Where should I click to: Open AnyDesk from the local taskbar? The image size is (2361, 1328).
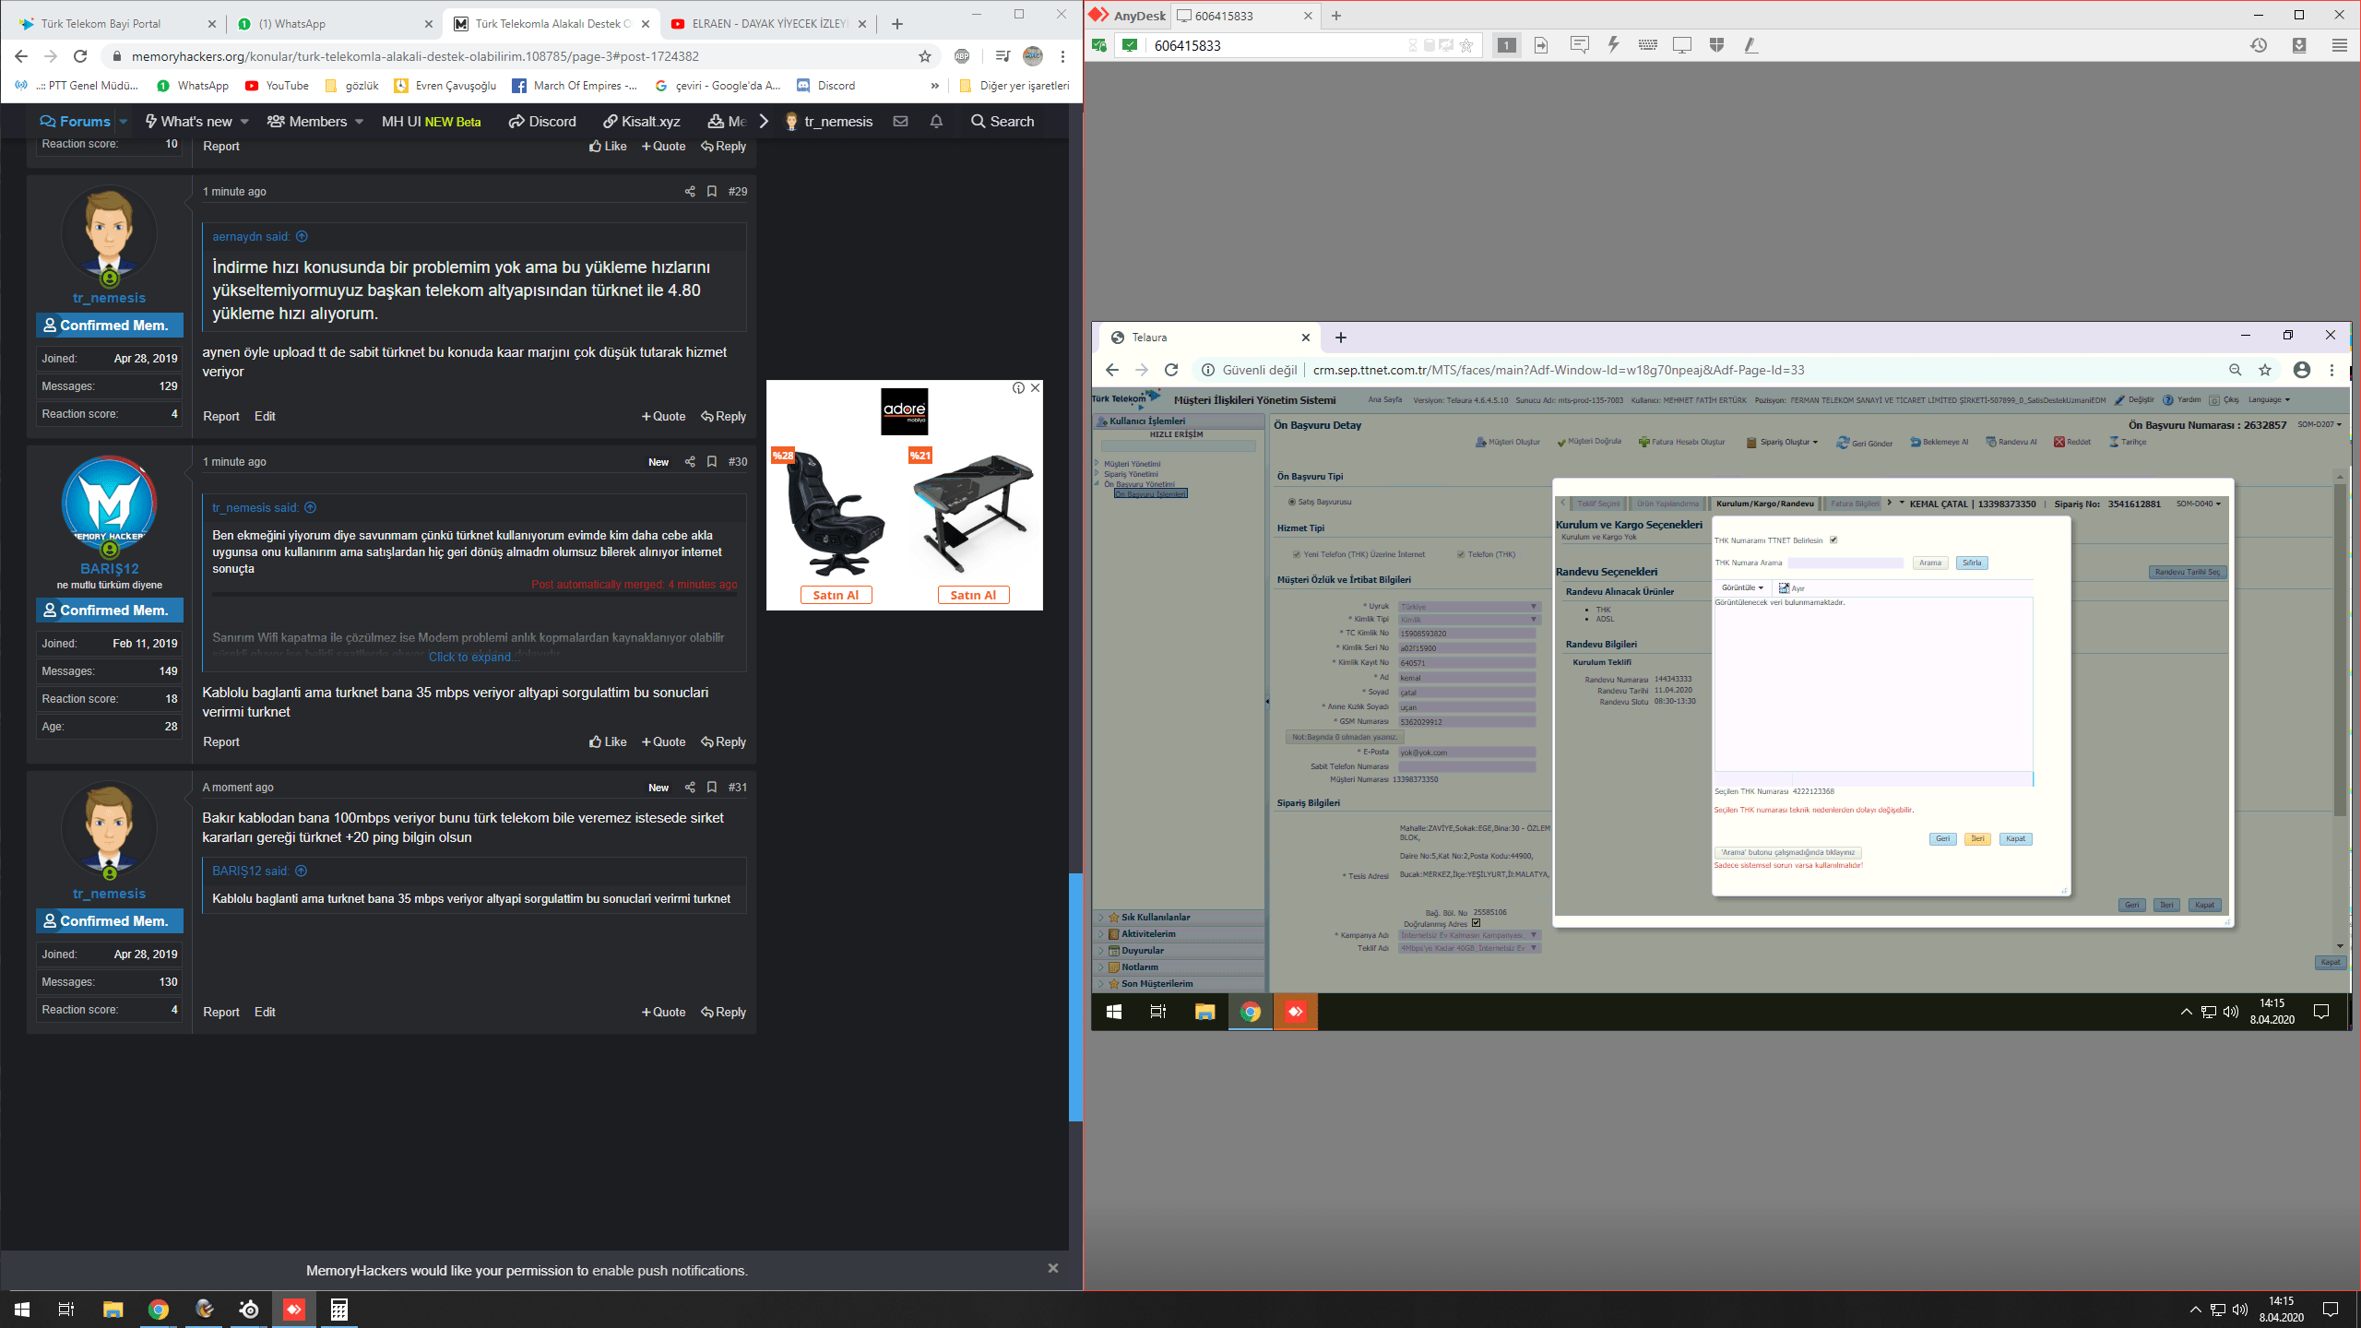(x=294, y=1310)
